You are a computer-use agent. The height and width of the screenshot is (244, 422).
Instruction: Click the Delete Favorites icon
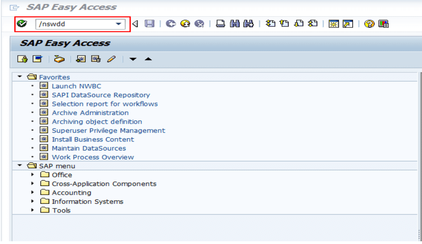96,59
